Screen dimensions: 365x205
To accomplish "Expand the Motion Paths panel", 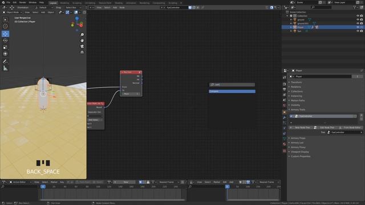I will 298,100.
